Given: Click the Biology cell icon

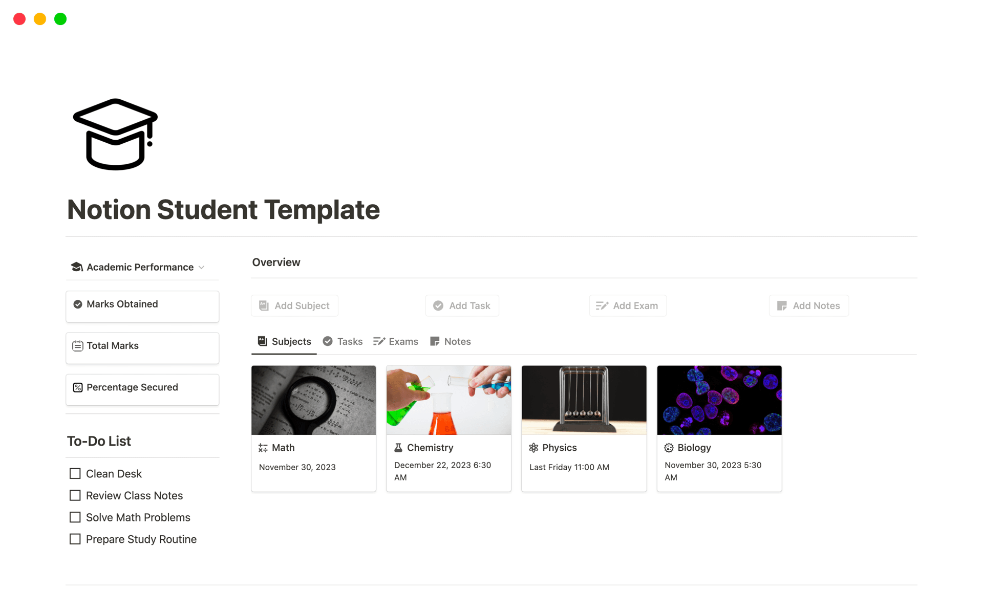Looking at the screenshot, I should [669, 448].
